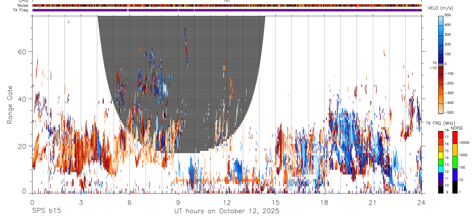The image size is (474, 219).
Task: Click the green segment of NOISE colorbar
Action: pyautogui.click(x=455, y=162)
